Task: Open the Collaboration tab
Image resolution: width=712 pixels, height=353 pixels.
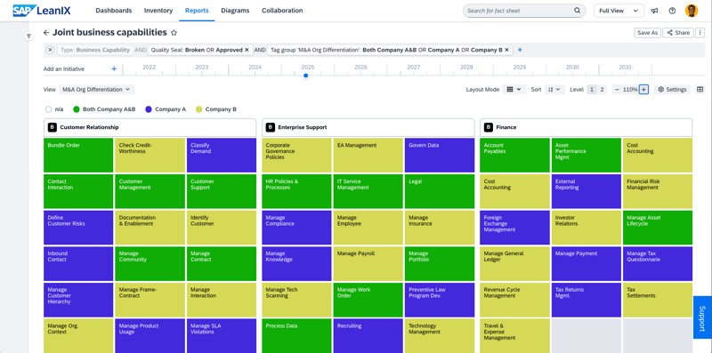Action: pos(282,11)
